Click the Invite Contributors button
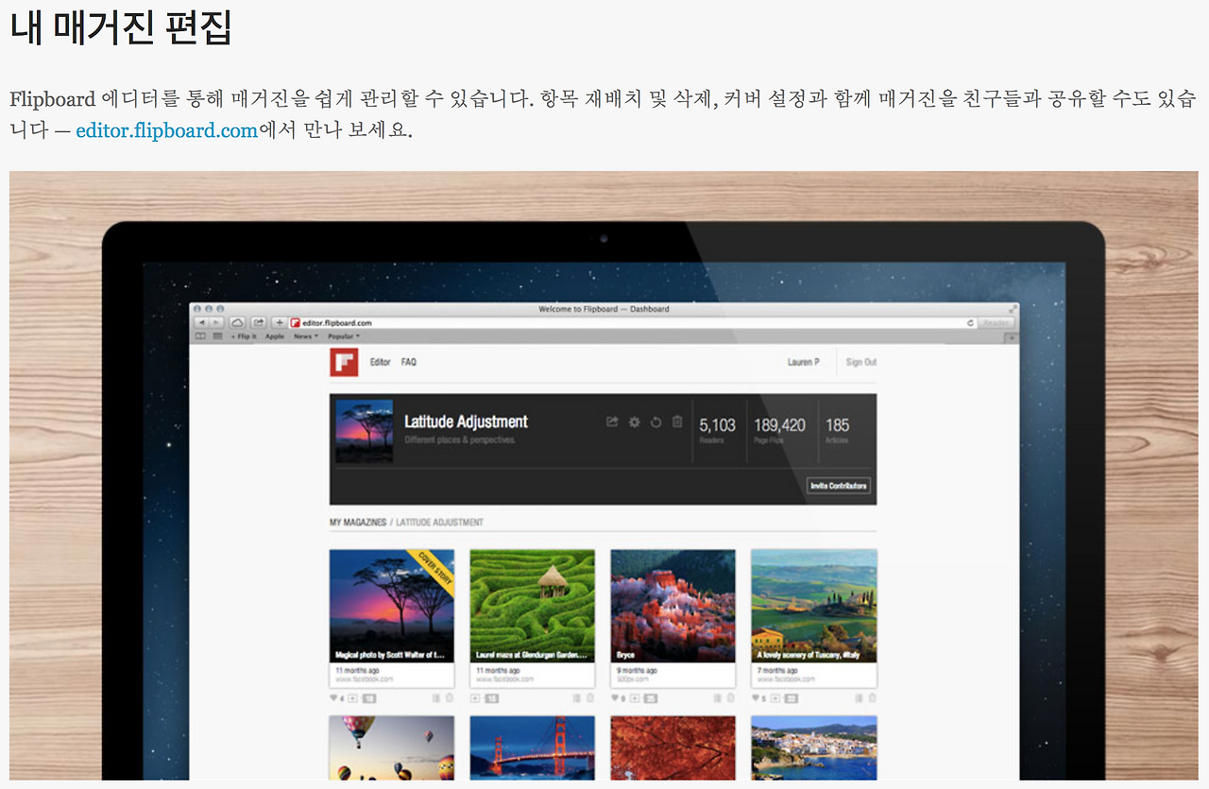This screenshot has height=789, width=1209. point(839,486)
